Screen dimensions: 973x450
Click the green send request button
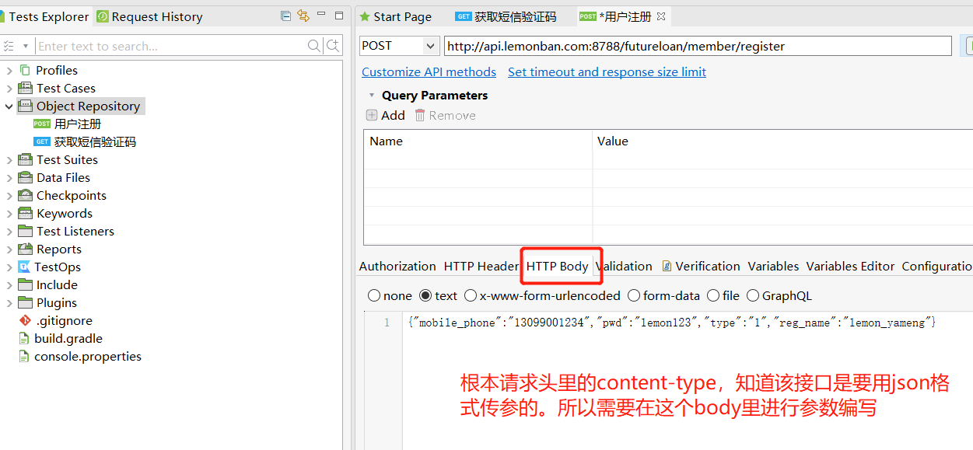coord(968,46)
